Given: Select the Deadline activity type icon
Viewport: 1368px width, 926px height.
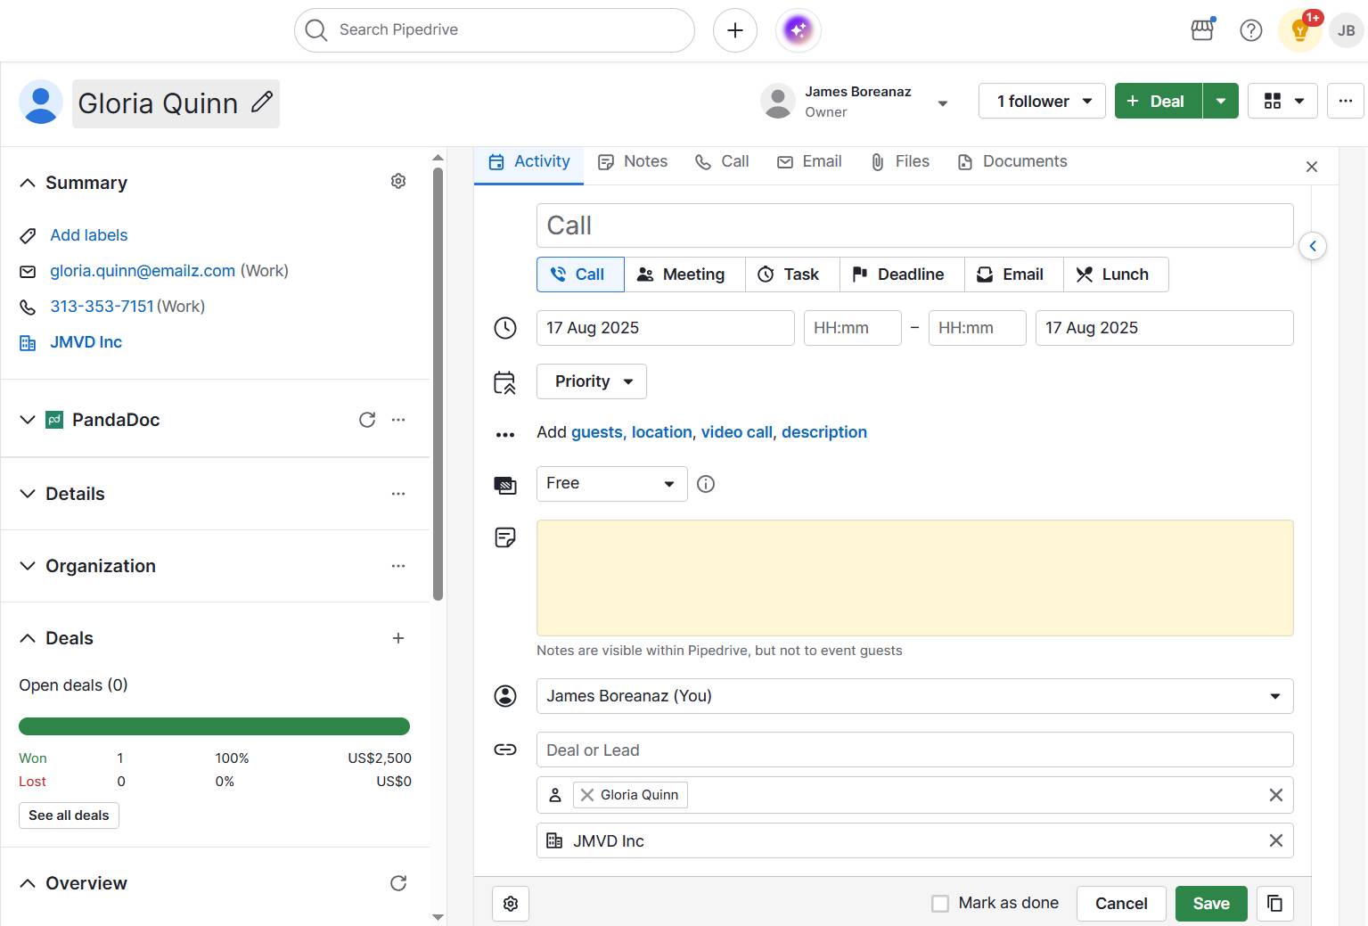Looking at the screenshot, I should click(858, 274).
